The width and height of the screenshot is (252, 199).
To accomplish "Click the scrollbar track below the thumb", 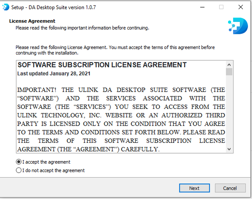I will [229, 115].
